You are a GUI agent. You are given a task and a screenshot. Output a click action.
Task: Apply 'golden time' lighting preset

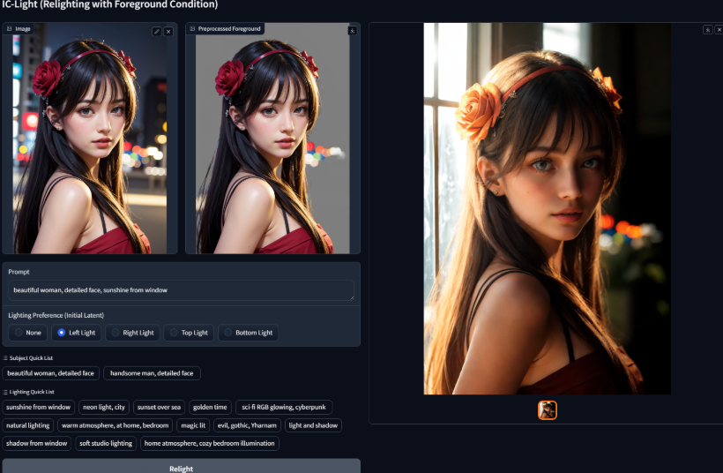[210, 407]
